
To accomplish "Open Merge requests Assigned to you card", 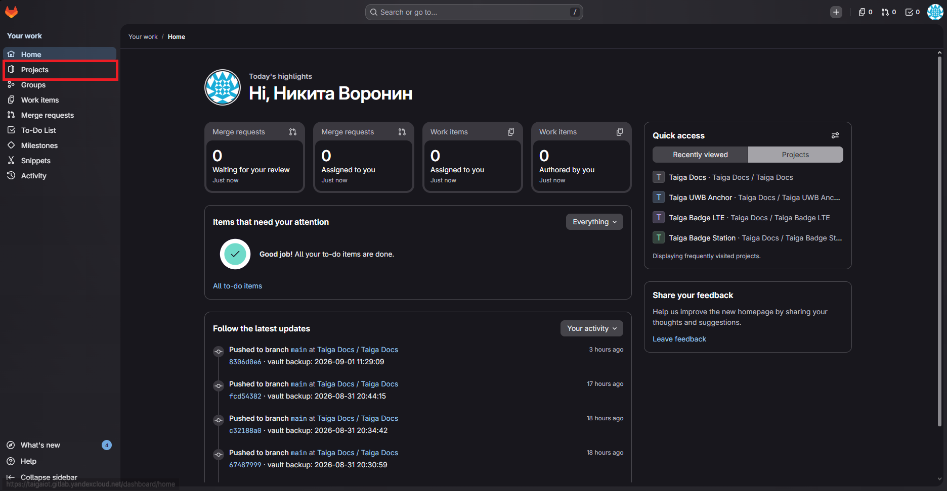I will [x=364, y=157].
